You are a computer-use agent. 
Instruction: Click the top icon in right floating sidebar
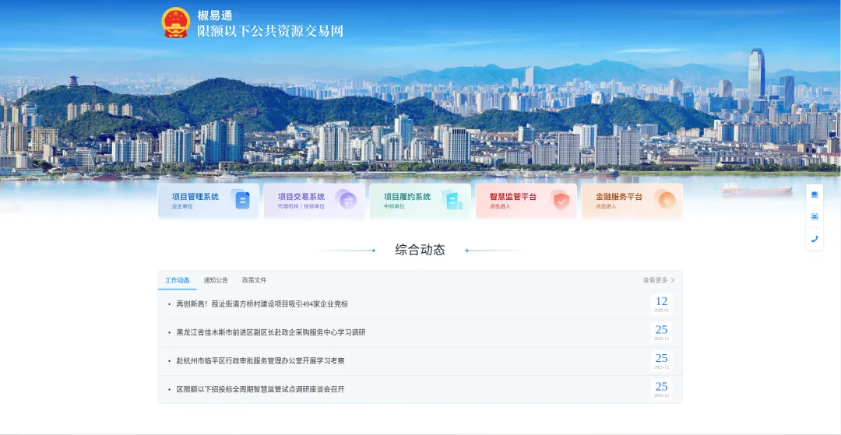(x=815, y=195)
